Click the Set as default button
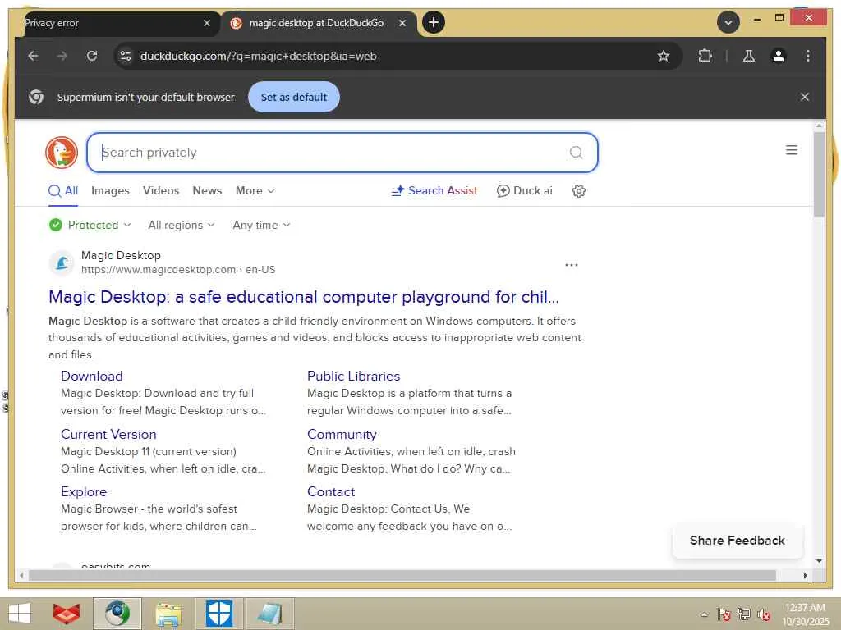The width and height of the screenshot is (841, 630). [x=294, y=97]
